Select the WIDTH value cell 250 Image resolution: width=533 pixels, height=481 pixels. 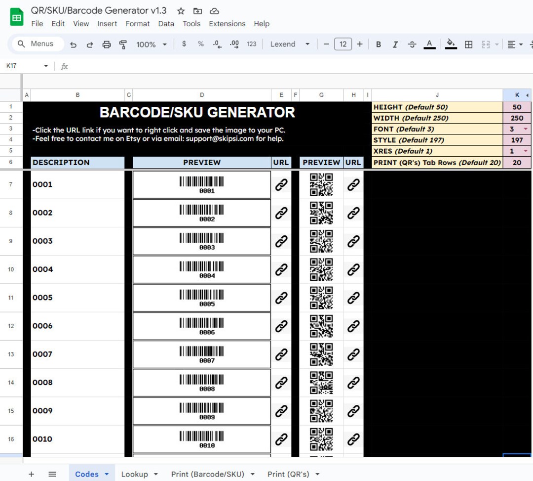[517, 118]
